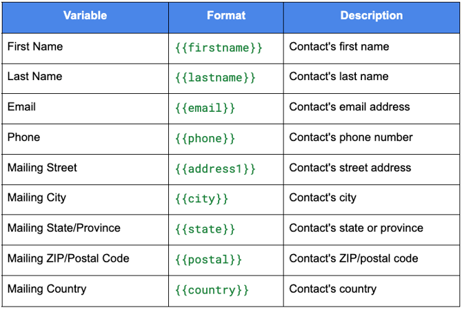Select the {{lastname}} format code
462x310 pixels.
(215, 78)
